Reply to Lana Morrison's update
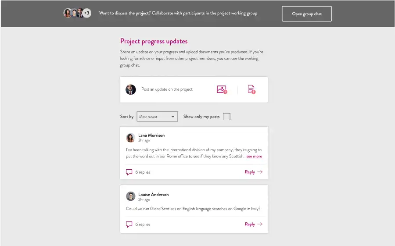This screenshot has width=395, height=246. pos(250,172)
